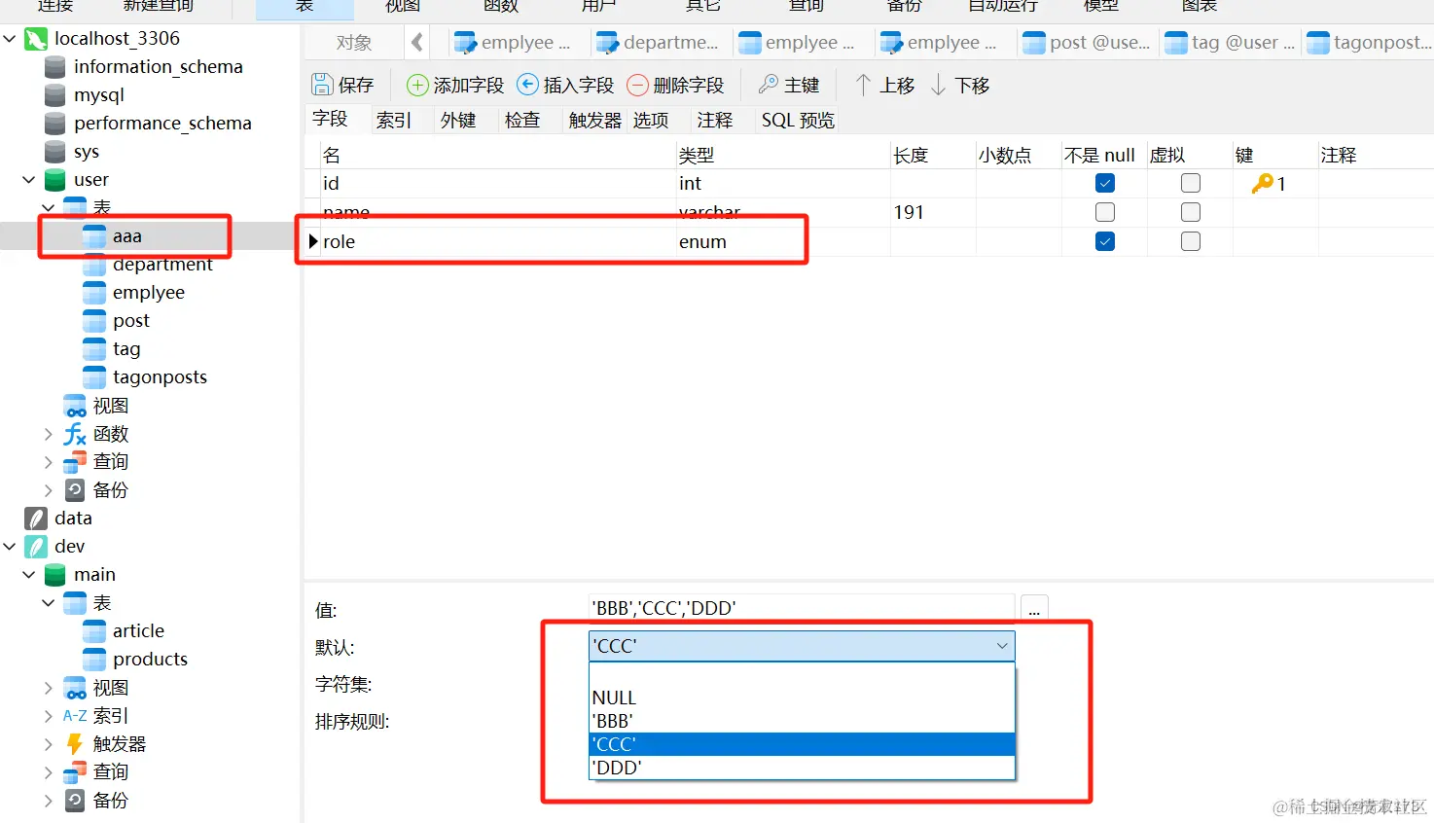Image resolution: width=1434 pixels, height=823 pixels.
Task: Check Virtual for the name field
Action: click(x=1190, y=212)
